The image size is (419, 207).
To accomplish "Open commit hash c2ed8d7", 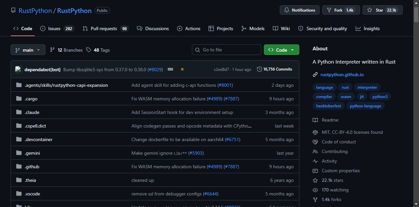I will click(221, 70).
